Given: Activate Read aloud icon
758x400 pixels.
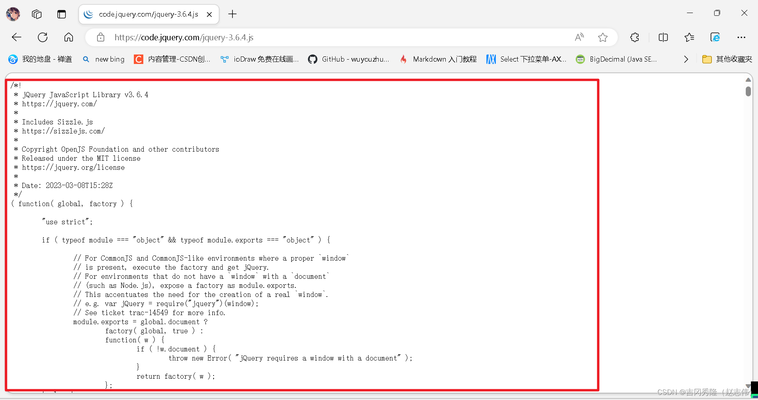Looking at the screenshot, I should pos(579,37).
